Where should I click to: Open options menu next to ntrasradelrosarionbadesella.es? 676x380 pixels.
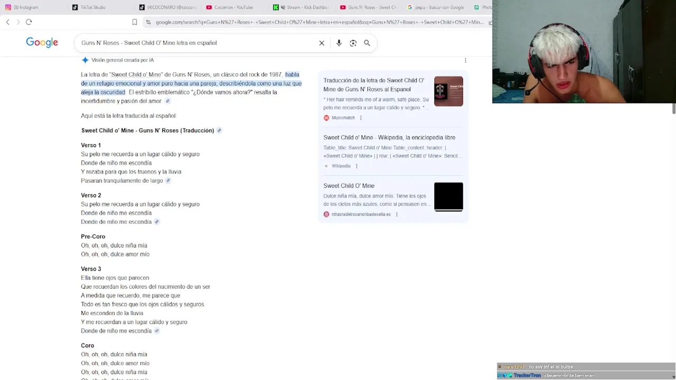pyautogui.click(x=397, y=214)
